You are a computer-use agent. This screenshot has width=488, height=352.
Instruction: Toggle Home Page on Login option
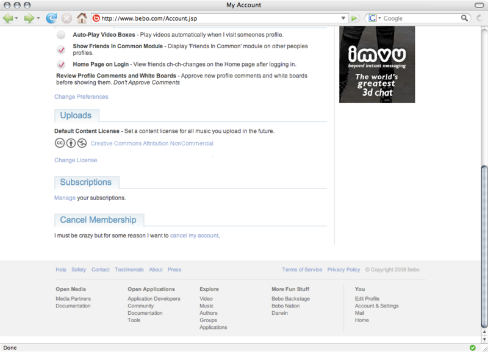[61, 65]
